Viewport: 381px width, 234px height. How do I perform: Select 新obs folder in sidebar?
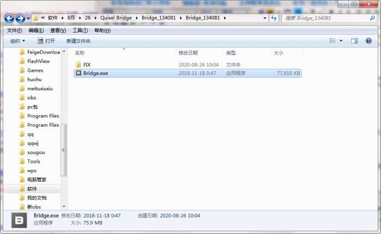coord(30,207)
